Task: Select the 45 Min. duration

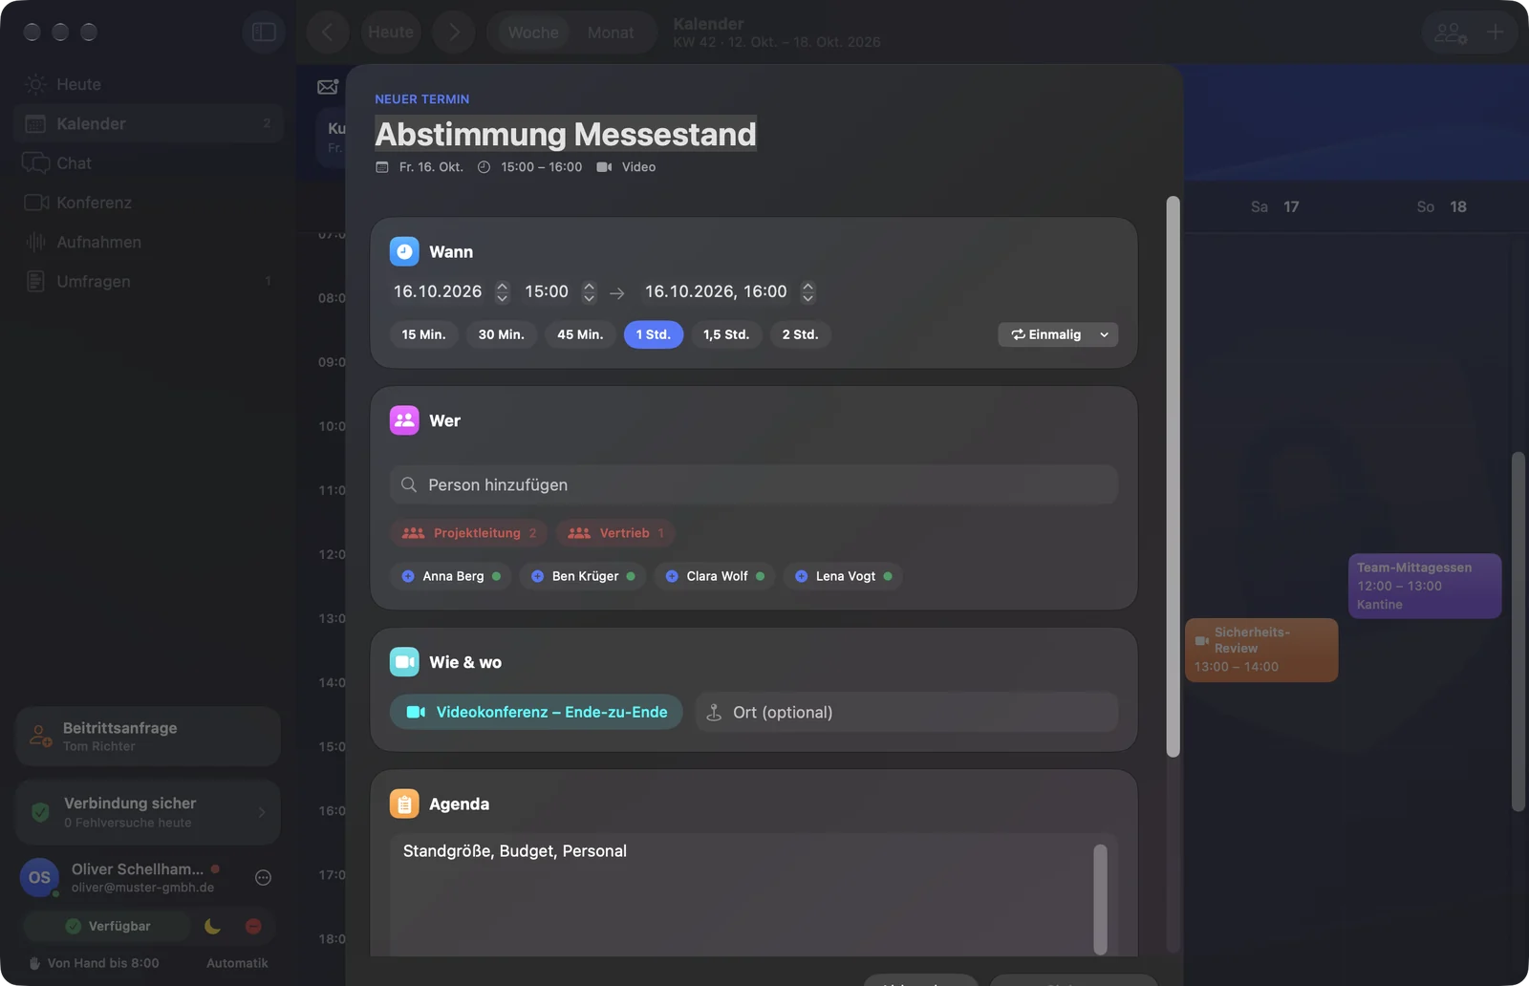Action: click(580, 334)
